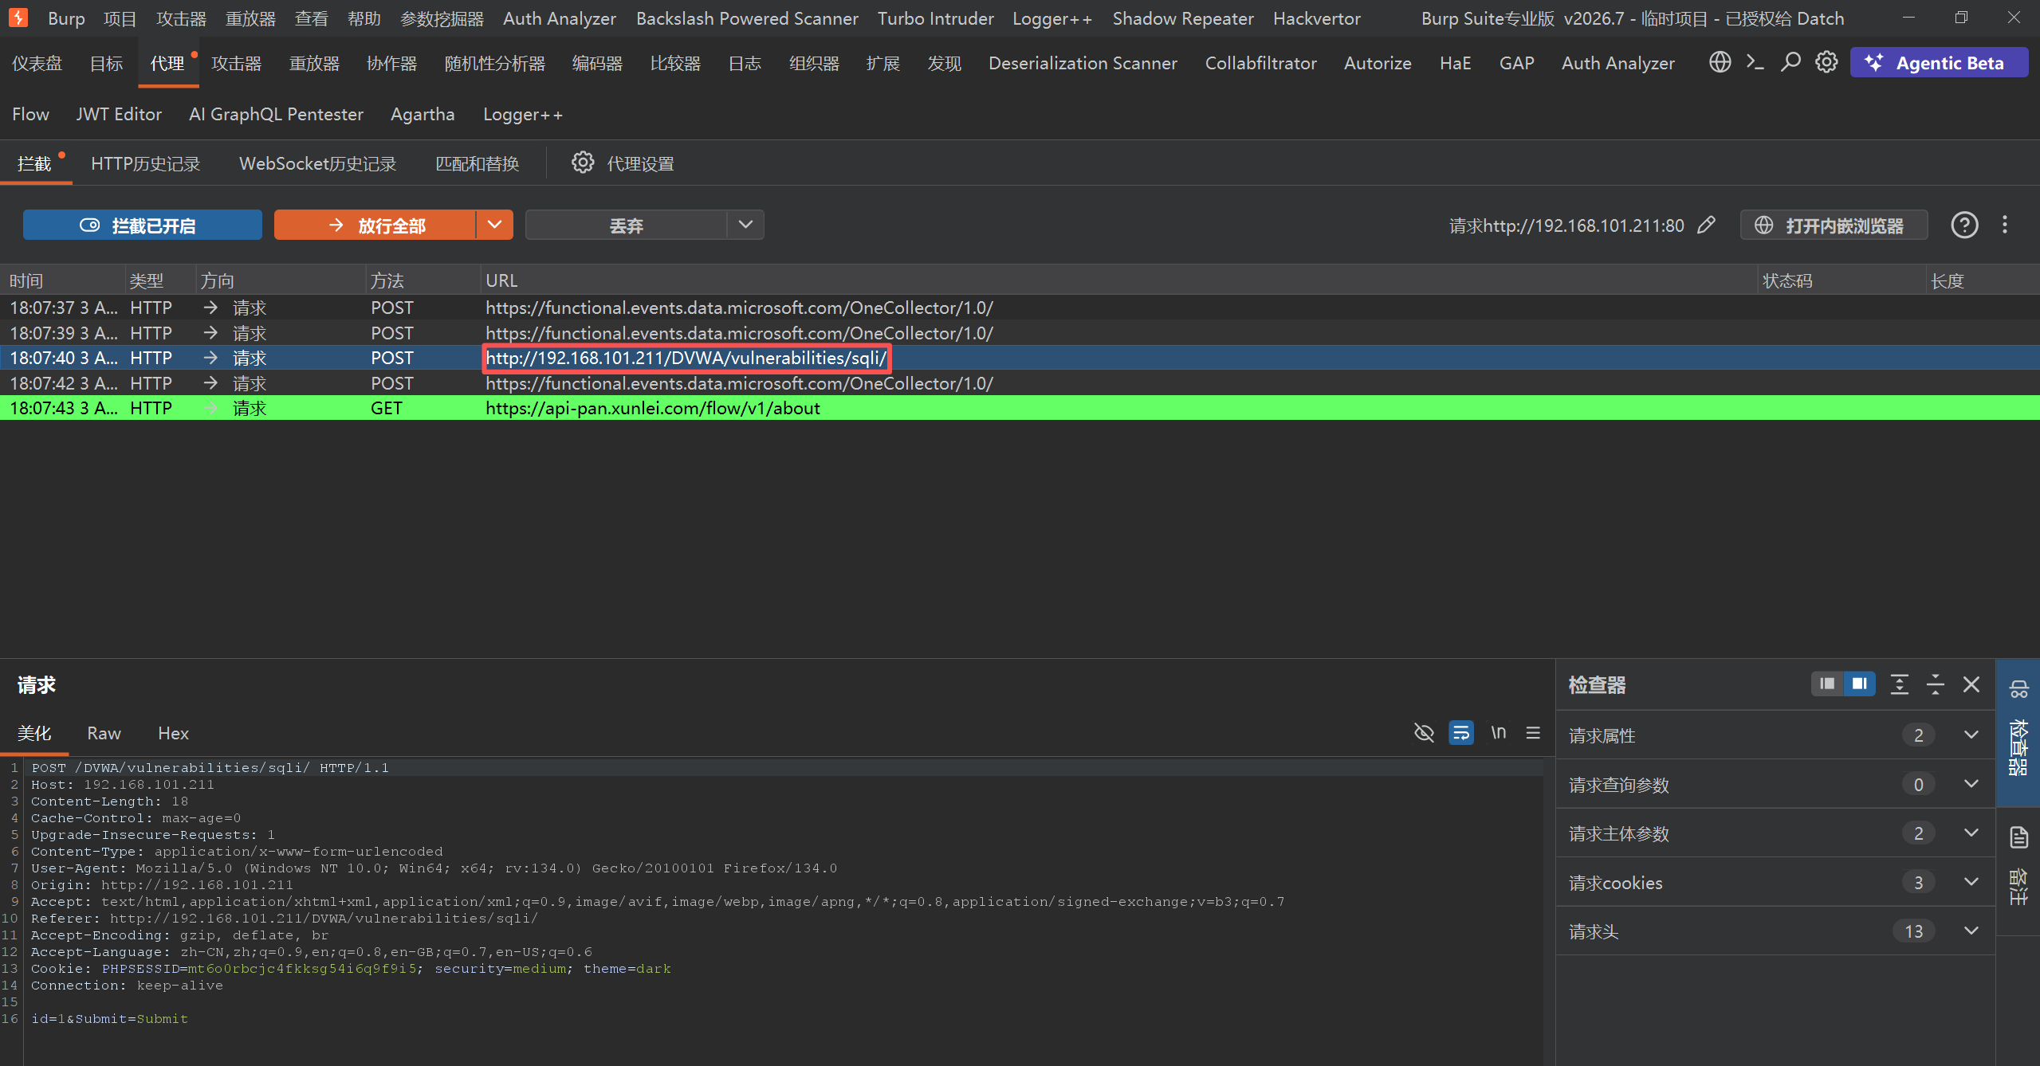Screen dimensions: 2040x1066
Task: Toggle hide non-printable characters eye icon
Action: [1424, 732]
